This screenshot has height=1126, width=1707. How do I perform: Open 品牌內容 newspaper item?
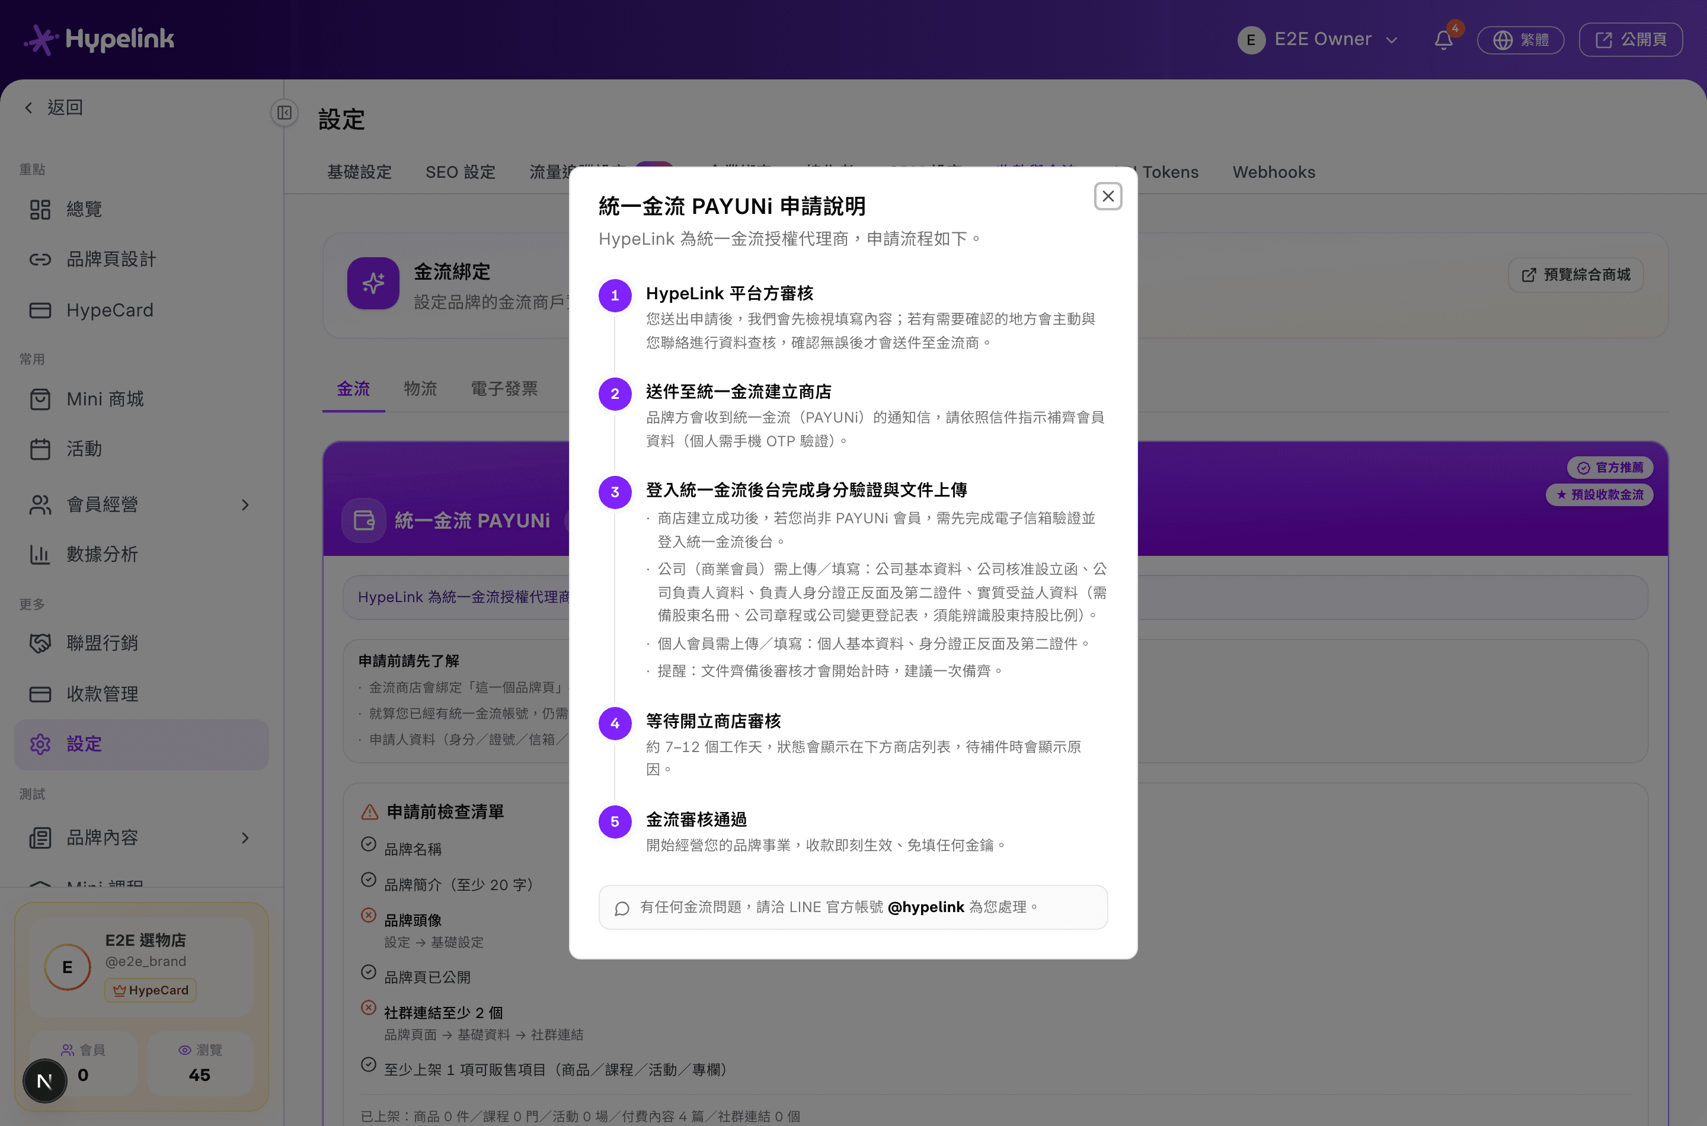tap(142, 838)
